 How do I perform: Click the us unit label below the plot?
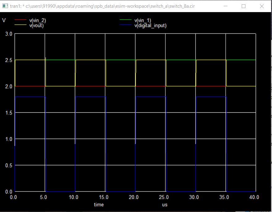pyautogui.click(x=165, y=205)
